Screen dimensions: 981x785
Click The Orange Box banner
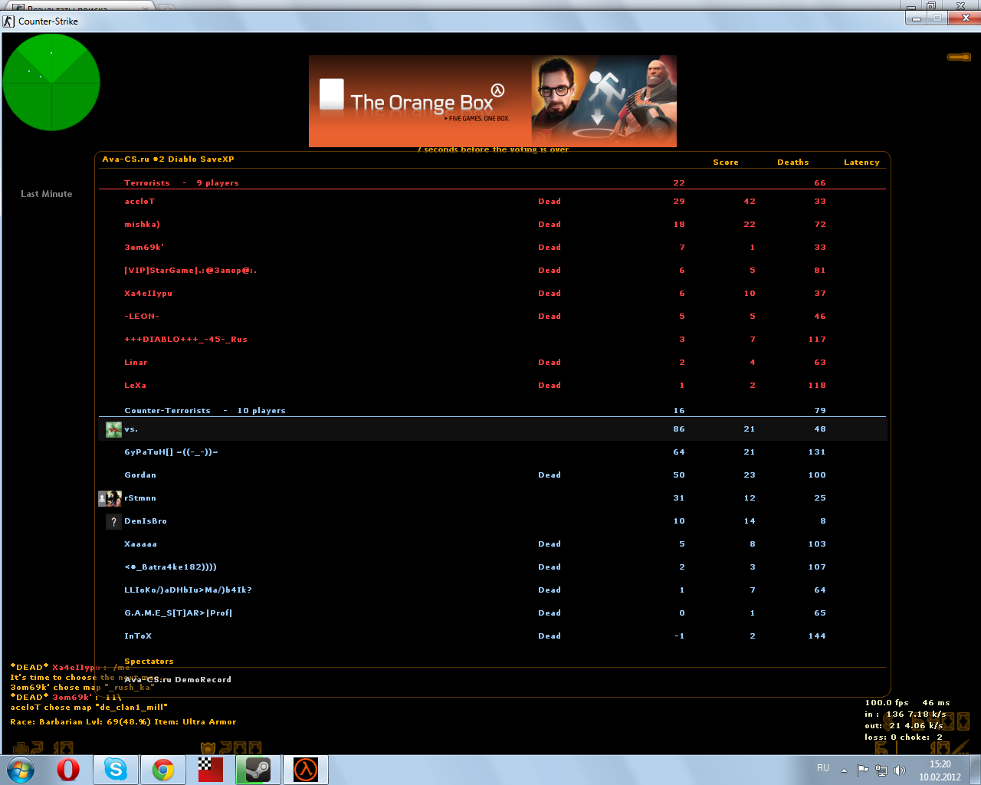tap(493, 101)
